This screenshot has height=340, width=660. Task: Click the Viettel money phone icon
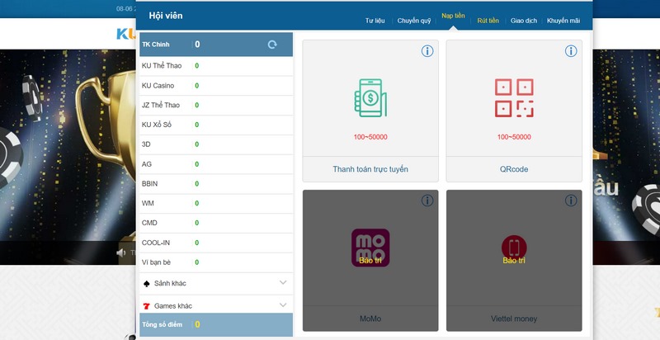[x=514, y=248]
